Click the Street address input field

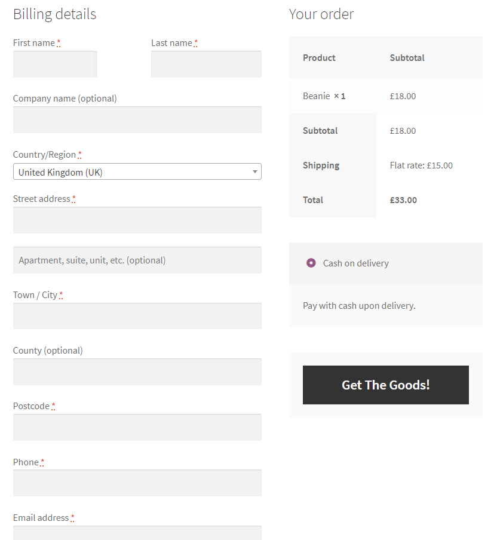click(137, 220)
